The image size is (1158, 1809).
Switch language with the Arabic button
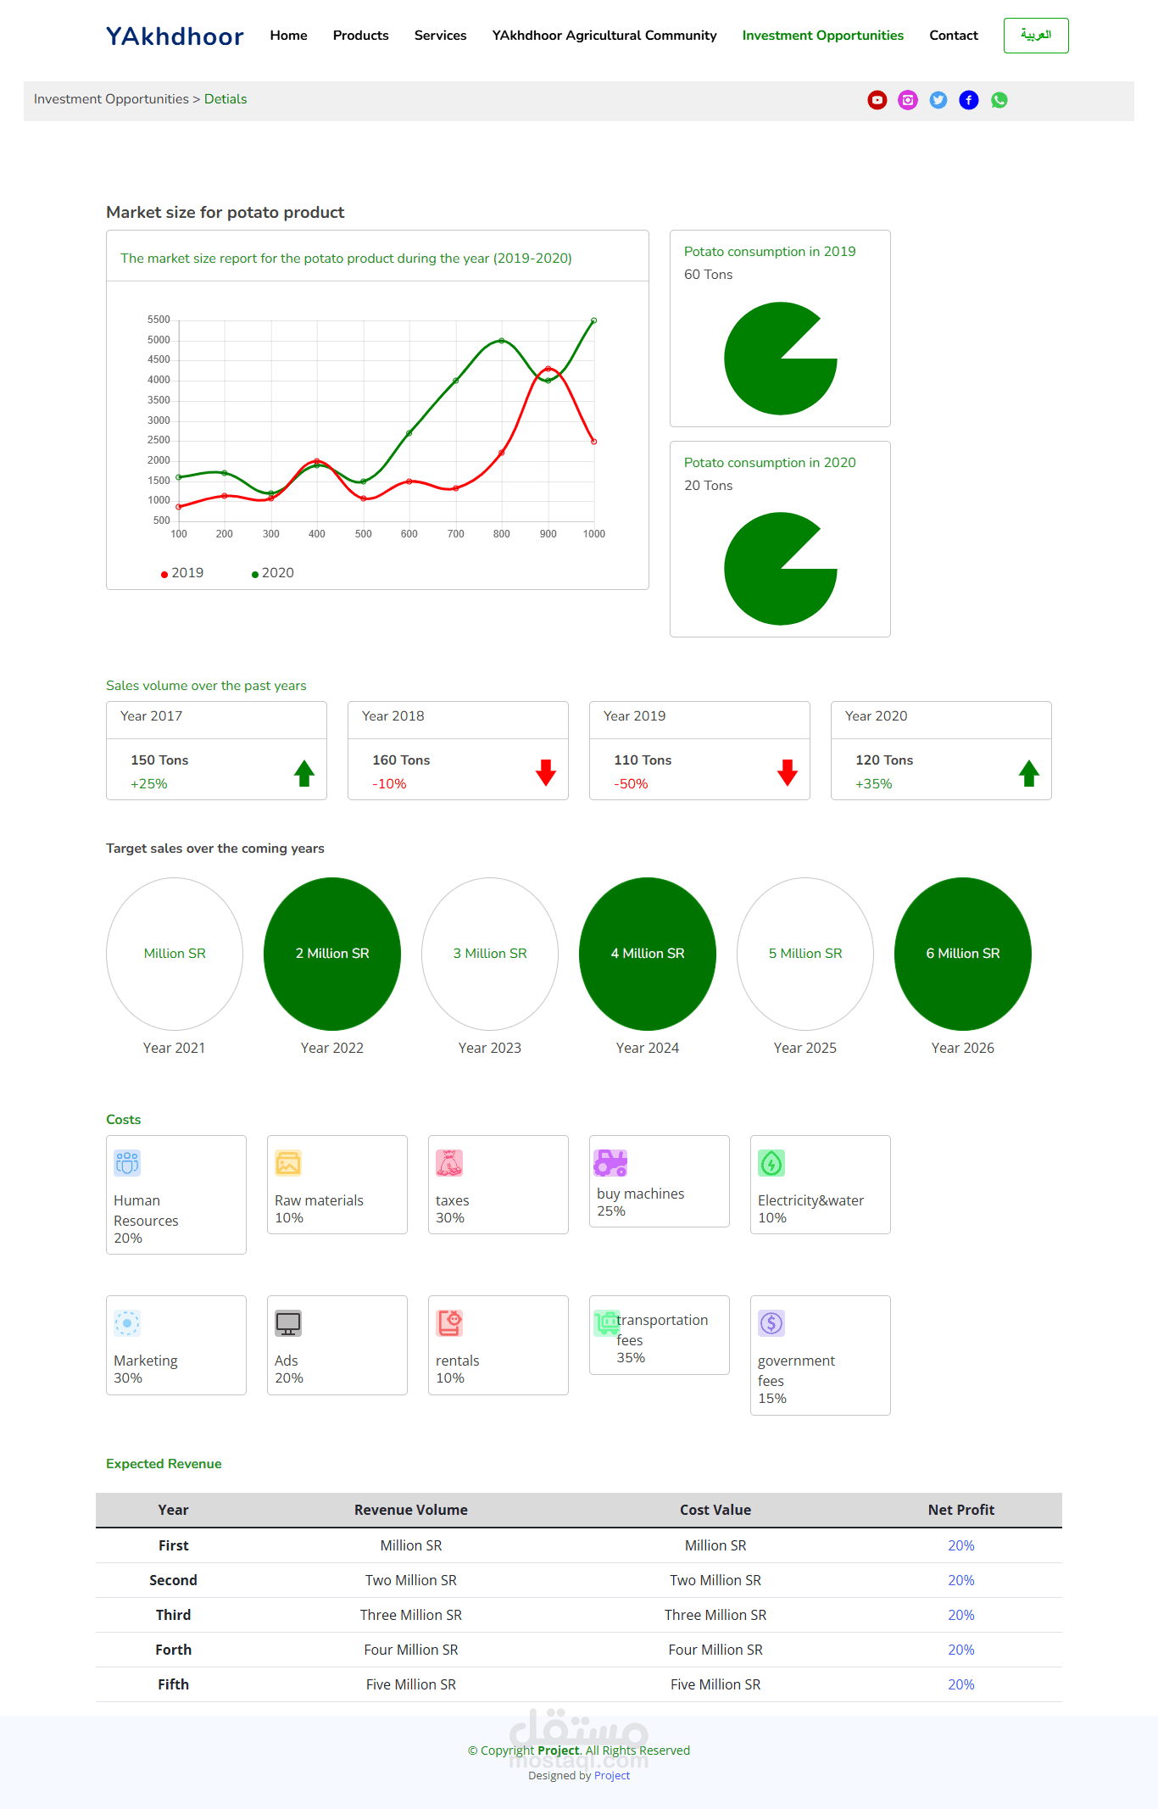1036,36
